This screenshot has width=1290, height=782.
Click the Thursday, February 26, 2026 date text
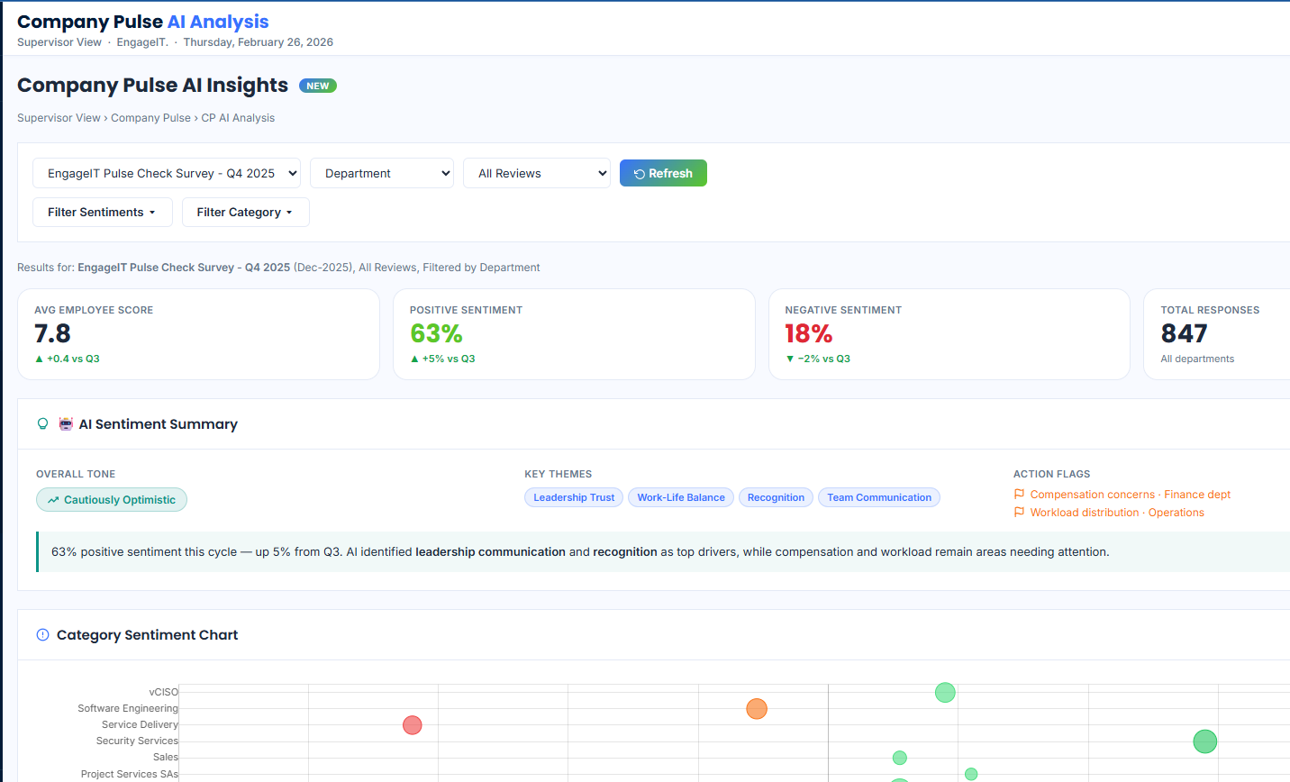[259, 42]
